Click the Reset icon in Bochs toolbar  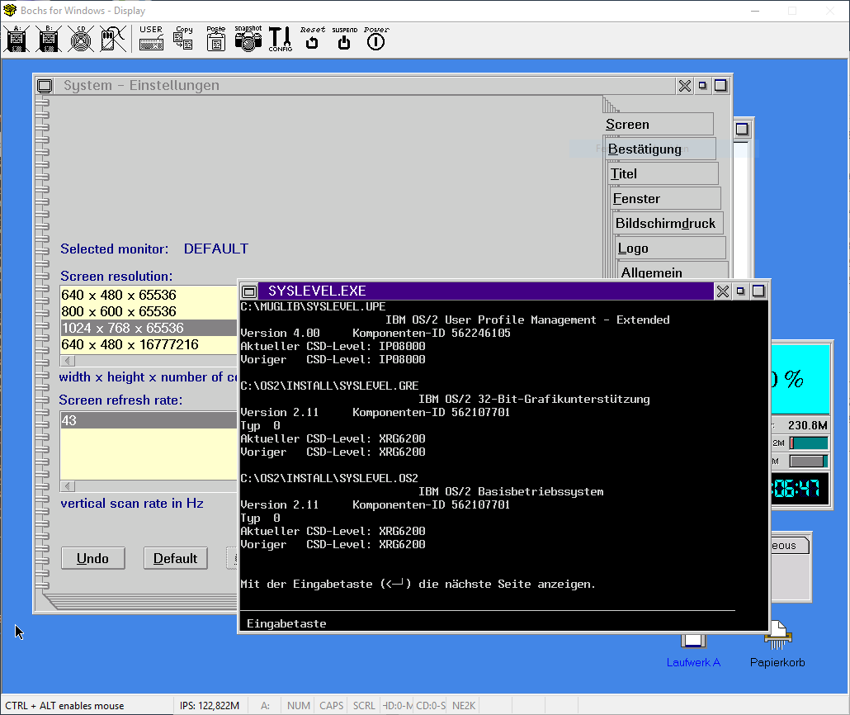pyautogui.click(x=312, y=39)
